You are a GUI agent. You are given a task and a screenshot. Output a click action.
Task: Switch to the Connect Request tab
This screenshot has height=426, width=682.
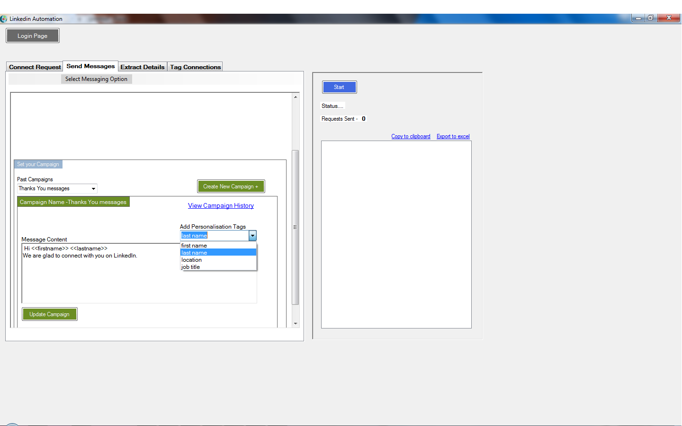(x=35, y=67)
